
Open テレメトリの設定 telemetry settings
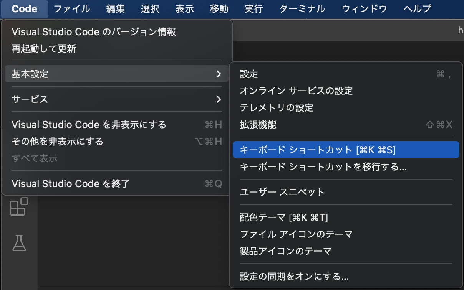(277, 108)
